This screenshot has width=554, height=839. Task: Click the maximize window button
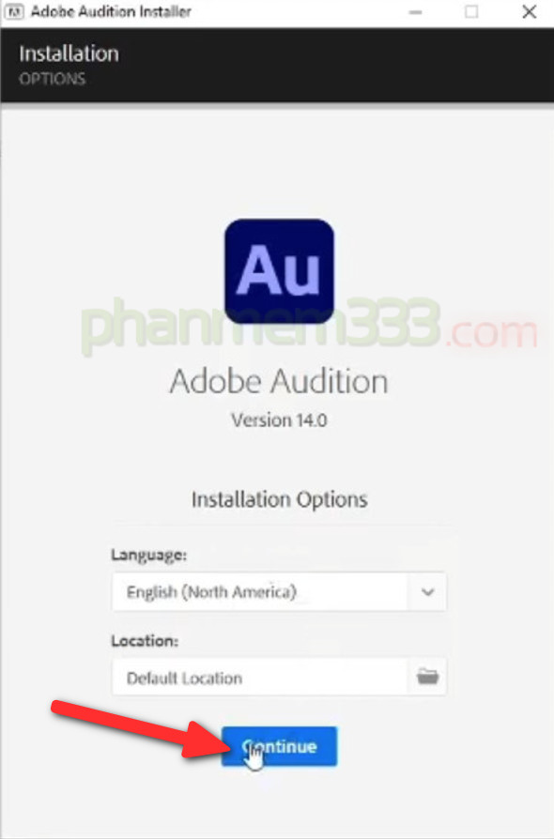471,11
